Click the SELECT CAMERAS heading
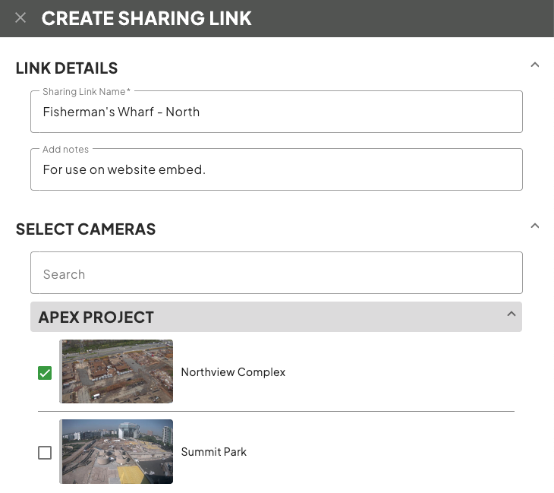Screen dimensions: 554x493 click(86, 229)
